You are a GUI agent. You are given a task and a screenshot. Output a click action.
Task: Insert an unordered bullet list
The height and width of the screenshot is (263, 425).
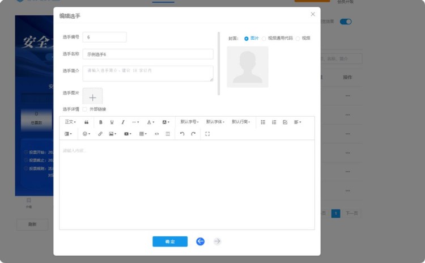[263, 122]
